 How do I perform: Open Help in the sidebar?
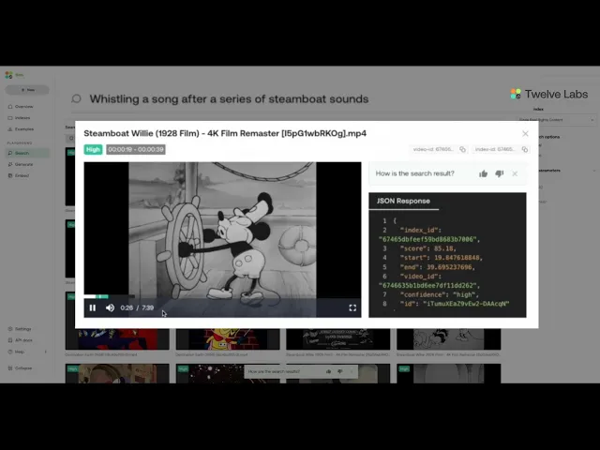(19, 352)
